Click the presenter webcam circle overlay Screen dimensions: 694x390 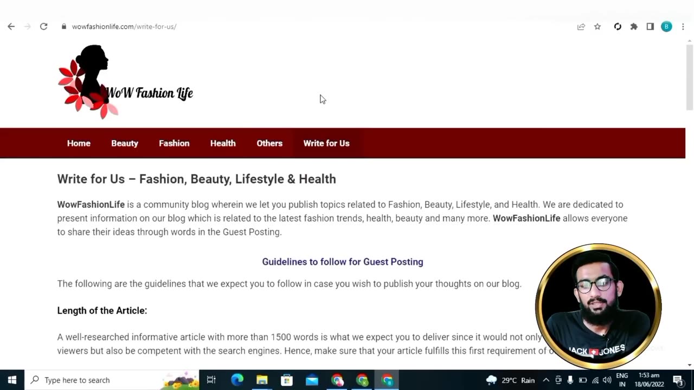(x=599, y=307)
